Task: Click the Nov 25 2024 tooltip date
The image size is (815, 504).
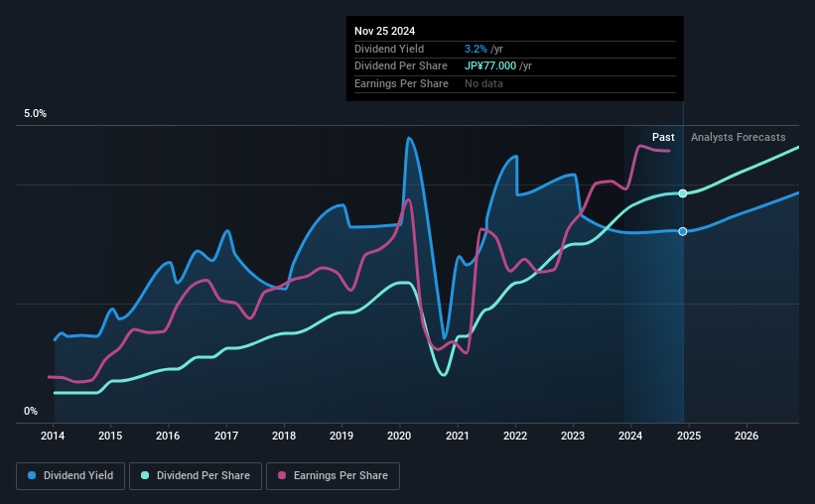Action: coord(384,31)
